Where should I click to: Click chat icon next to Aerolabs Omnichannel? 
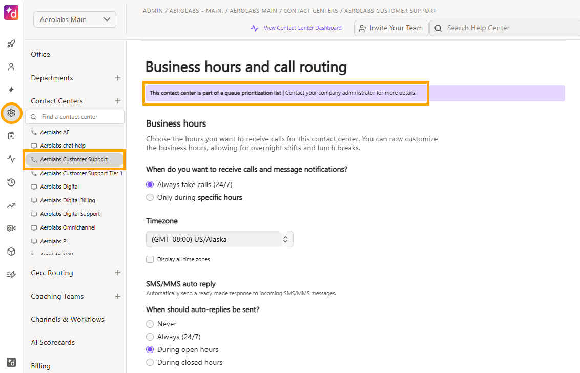(34, 227)
